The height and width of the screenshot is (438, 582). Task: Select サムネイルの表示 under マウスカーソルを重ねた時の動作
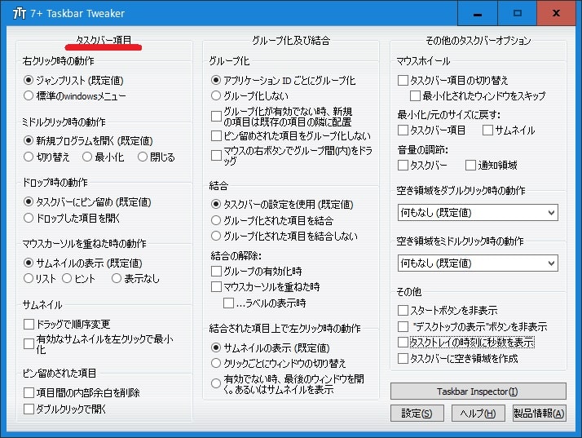pyautogui.click(x=29, y=263)
